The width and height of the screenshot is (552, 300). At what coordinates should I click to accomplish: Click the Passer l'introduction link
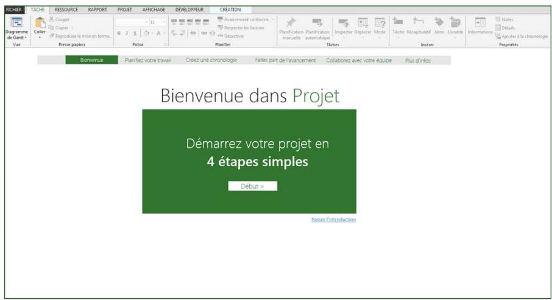[333, 220]
